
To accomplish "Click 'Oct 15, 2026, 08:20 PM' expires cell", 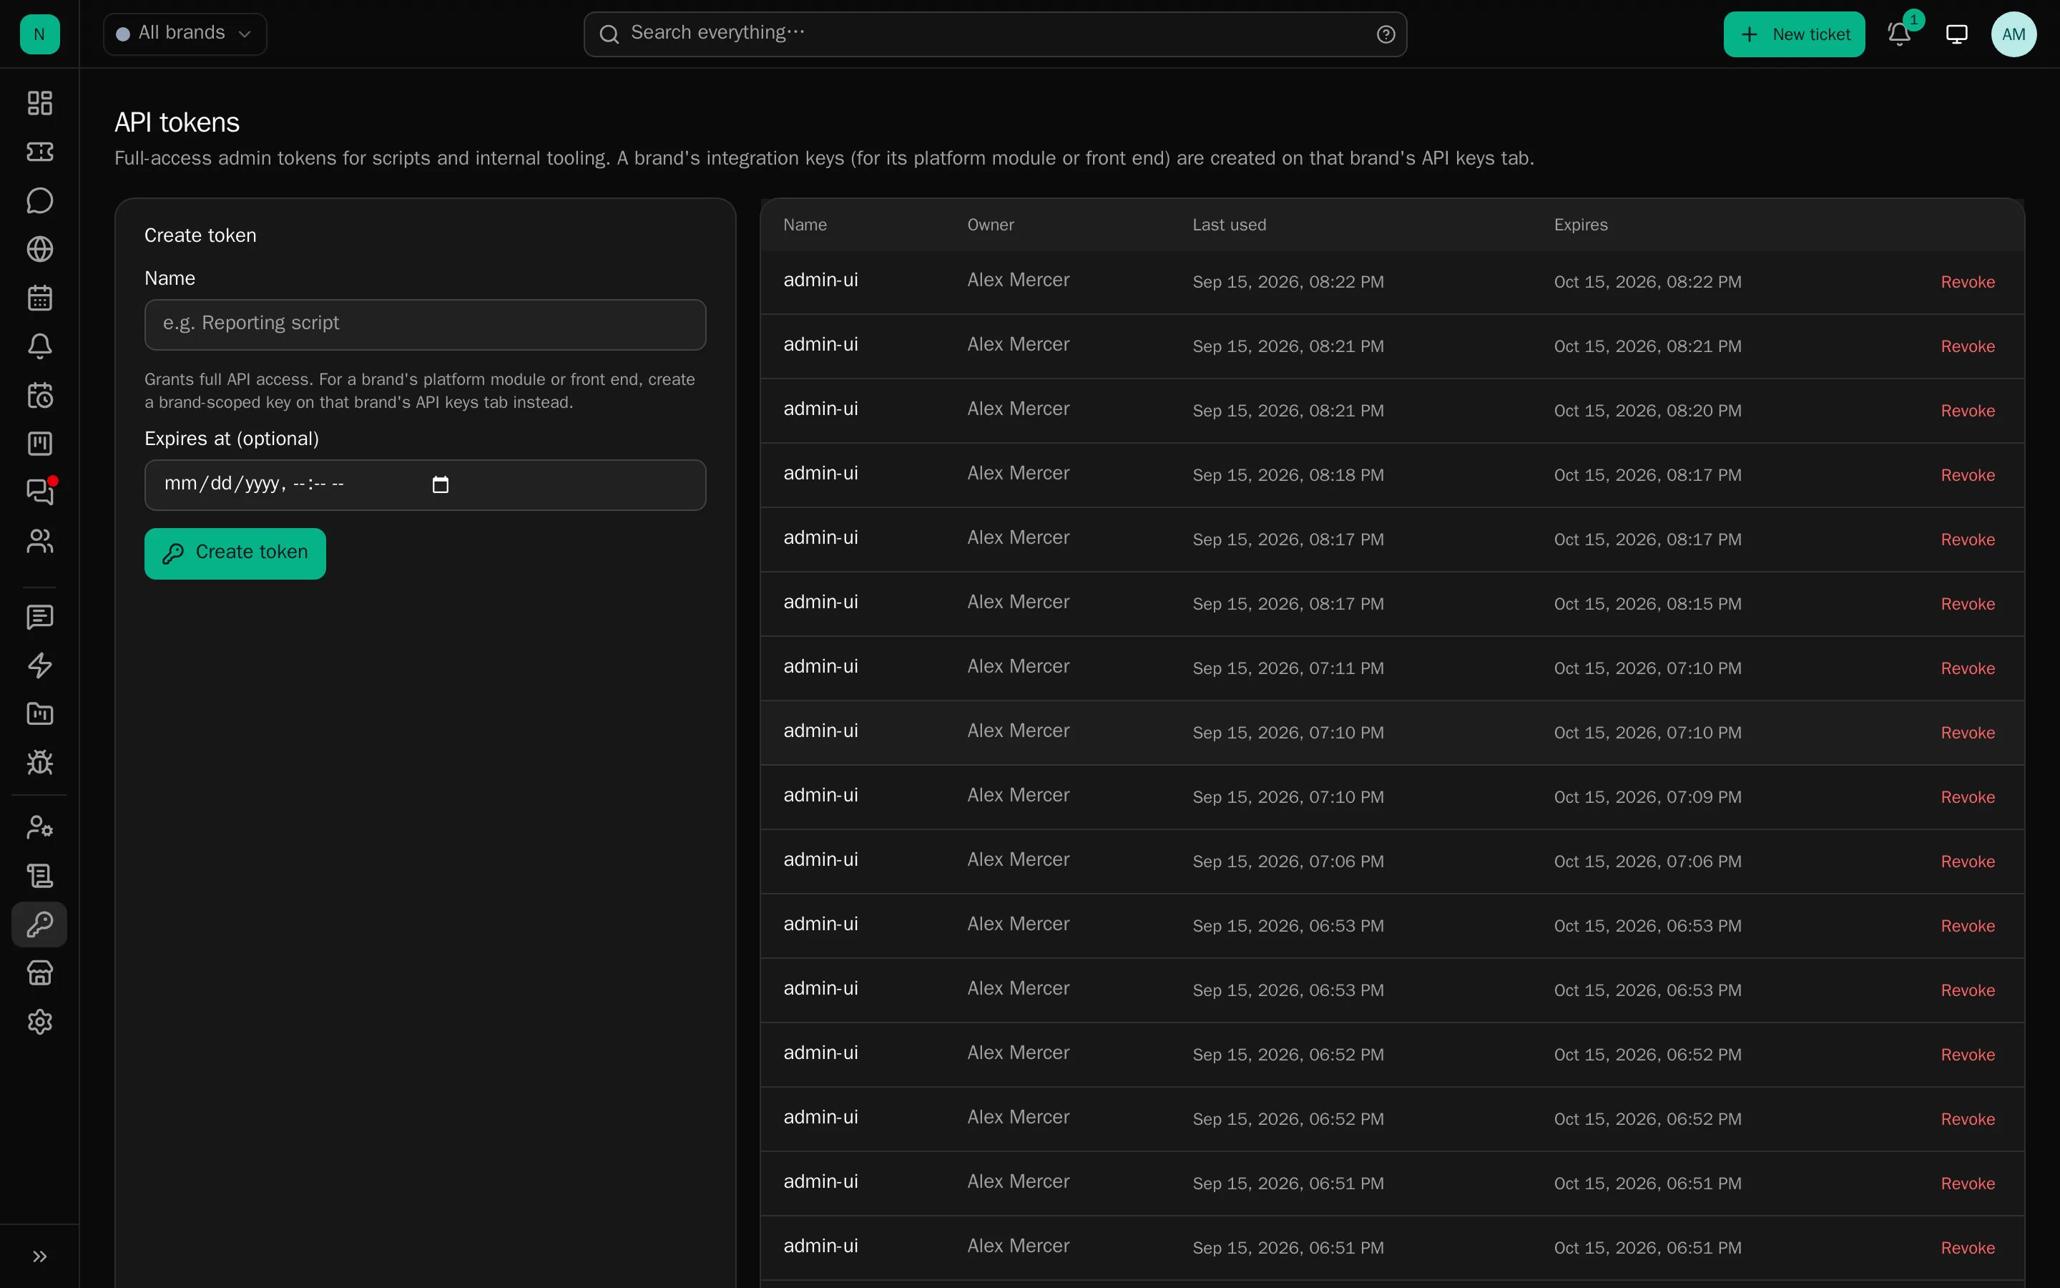I will click(x=1647, y=411).
